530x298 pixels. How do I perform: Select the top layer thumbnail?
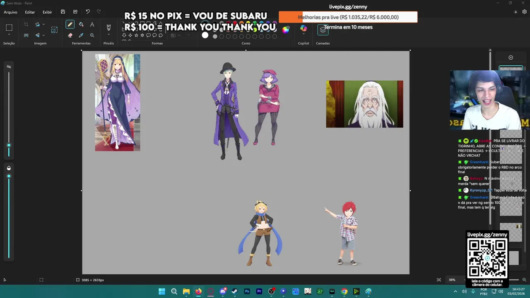pos(511,69)
